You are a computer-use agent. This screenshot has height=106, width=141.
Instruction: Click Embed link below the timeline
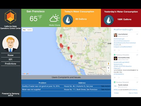pyautogui.click(x=116, y=93)
